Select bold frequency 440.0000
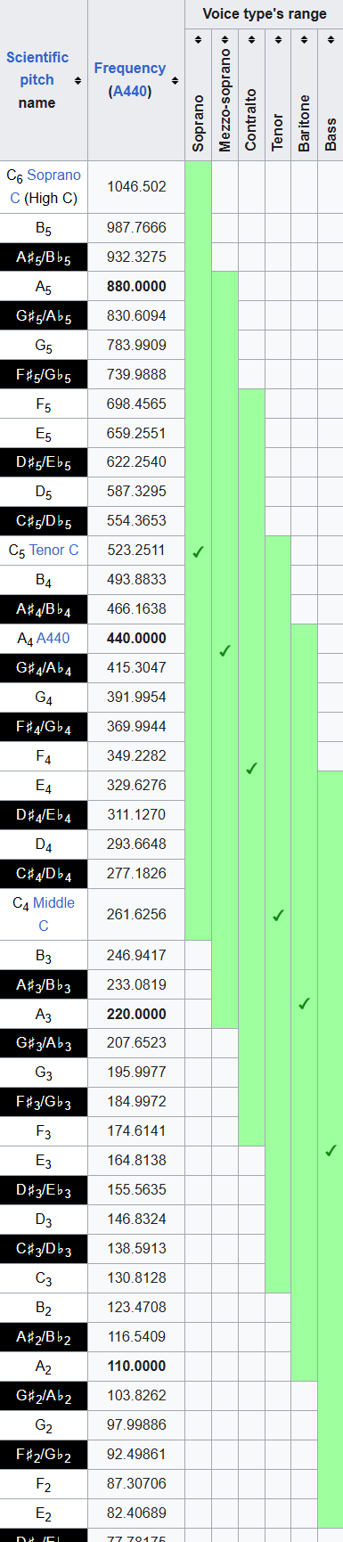Viewport: 343px width, 1542px height. [136, 638]
